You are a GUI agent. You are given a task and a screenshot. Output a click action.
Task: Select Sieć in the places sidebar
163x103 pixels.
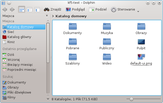tap(11, 32)
